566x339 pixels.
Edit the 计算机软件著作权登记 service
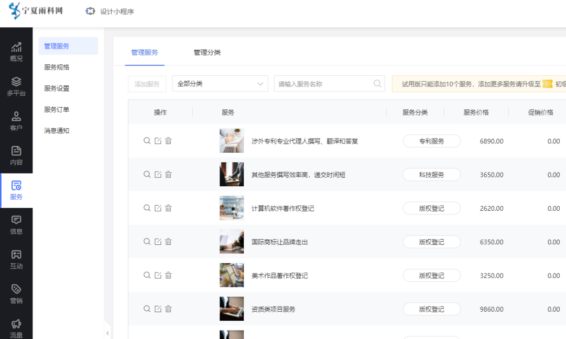(158, 208)
